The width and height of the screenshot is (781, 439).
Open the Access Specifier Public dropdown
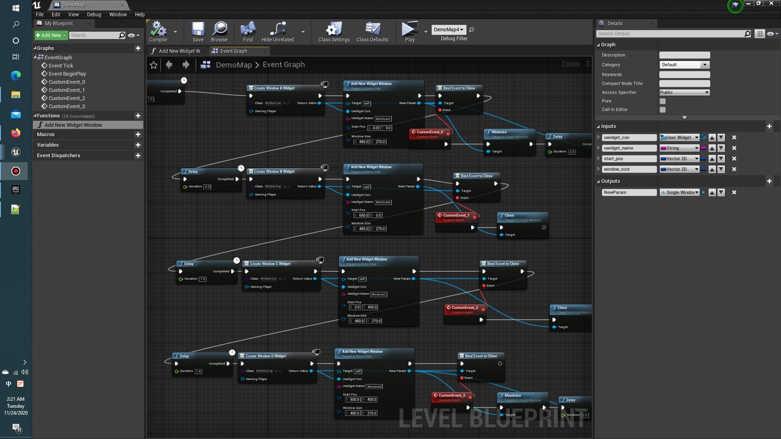pyautogui.click(x=685, y=93)
